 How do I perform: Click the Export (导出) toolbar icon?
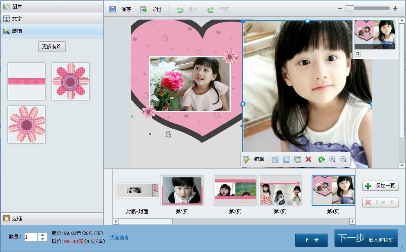[143, 9]
